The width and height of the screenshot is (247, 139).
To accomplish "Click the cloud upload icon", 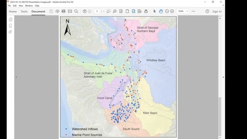I will coord(58,11).
